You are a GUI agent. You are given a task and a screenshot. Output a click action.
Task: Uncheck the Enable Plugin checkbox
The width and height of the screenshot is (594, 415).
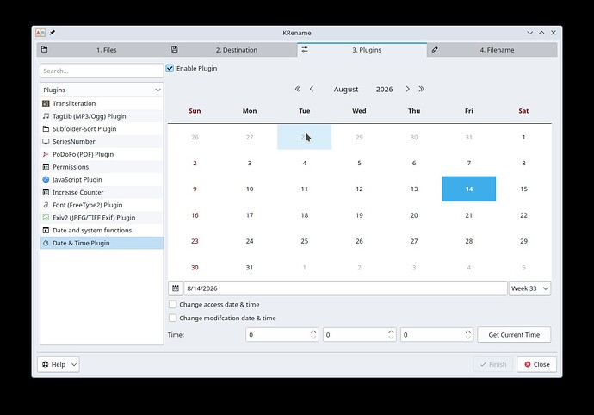pyautogui.click(x=170, y=69)
